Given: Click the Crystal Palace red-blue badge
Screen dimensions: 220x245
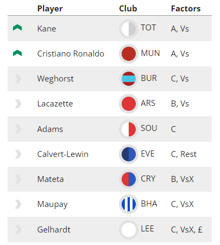Looking at the screenshot, I should click(x=129, y=179).
